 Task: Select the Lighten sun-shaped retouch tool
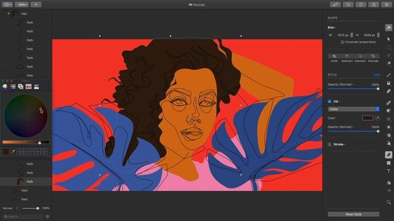click(388, 127)
